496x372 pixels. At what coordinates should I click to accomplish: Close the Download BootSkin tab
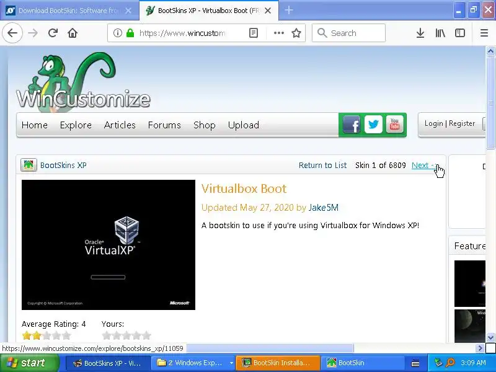point(128,11)
